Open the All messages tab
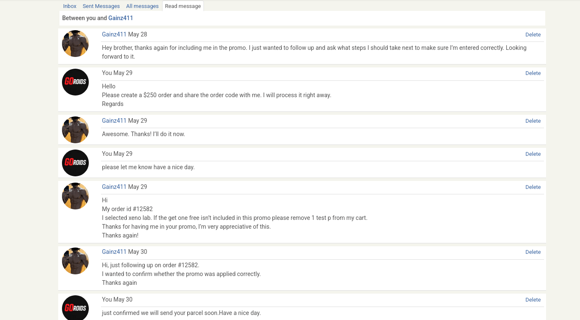The image size is (580, 320). (142, 6)
